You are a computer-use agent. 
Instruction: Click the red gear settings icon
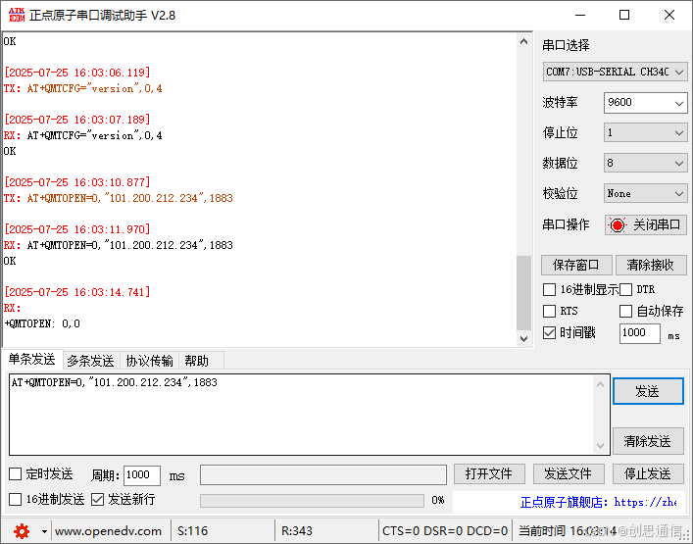tap(22, 530)
